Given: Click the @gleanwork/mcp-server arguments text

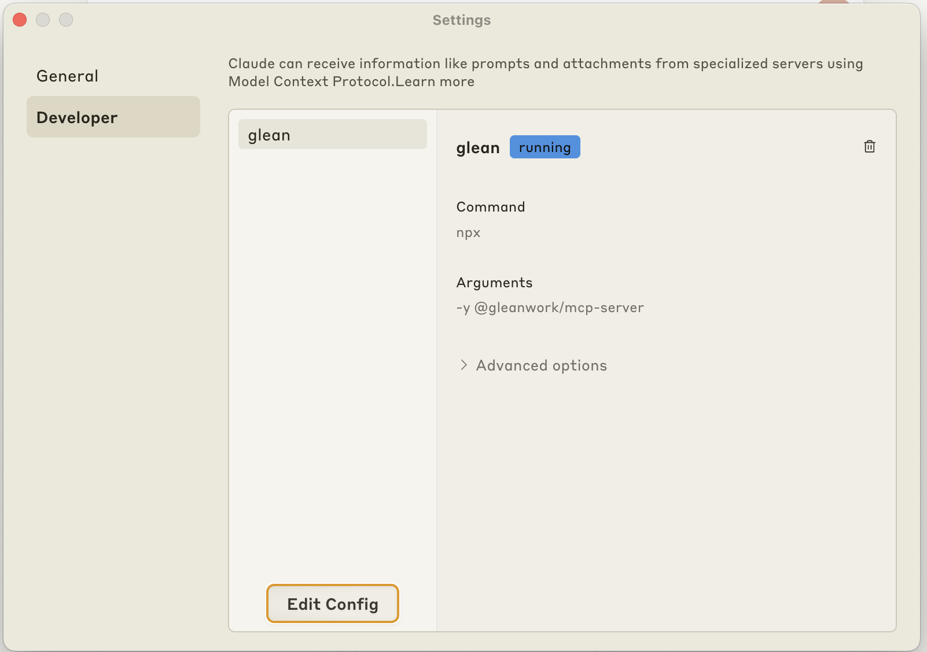Looking at the screenshot, I should tap(558, 308).
